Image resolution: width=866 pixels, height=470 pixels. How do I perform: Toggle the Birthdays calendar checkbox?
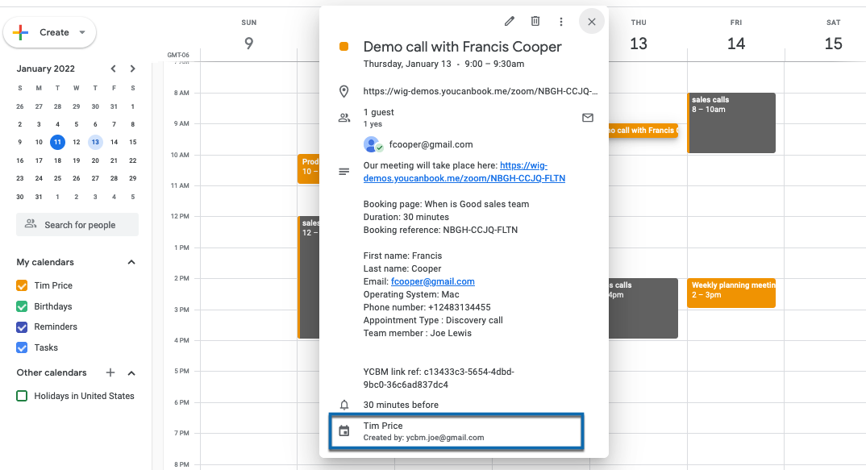click(x=22, y=306)
